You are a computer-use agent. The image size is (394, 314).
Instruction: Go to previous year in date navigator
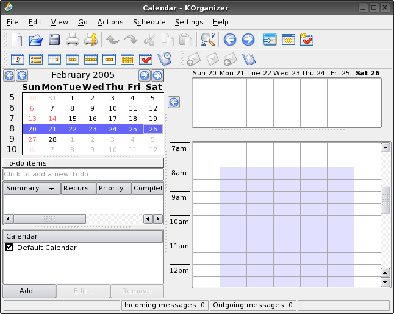[9, 75]
